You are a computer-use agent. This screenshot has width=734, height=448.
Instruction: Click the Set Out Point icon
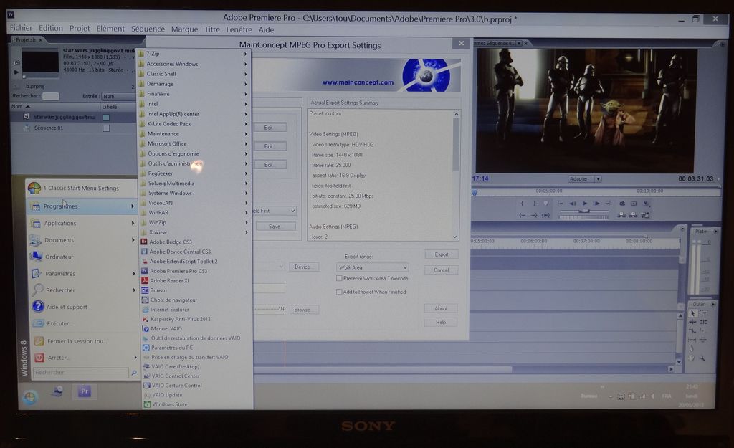[x=534, y=203]
